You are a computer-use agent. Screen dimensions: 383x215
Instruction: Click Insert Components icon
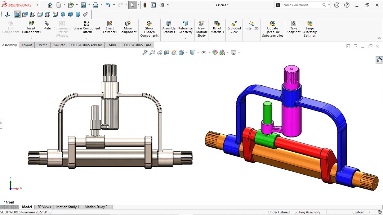pyautogui.click(x=31, y=27)
